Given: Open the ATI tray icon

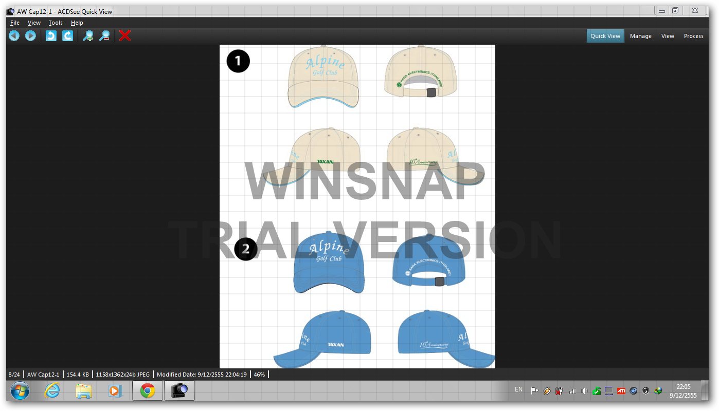Looking at the screenshot, I should (x=621, y=391).
